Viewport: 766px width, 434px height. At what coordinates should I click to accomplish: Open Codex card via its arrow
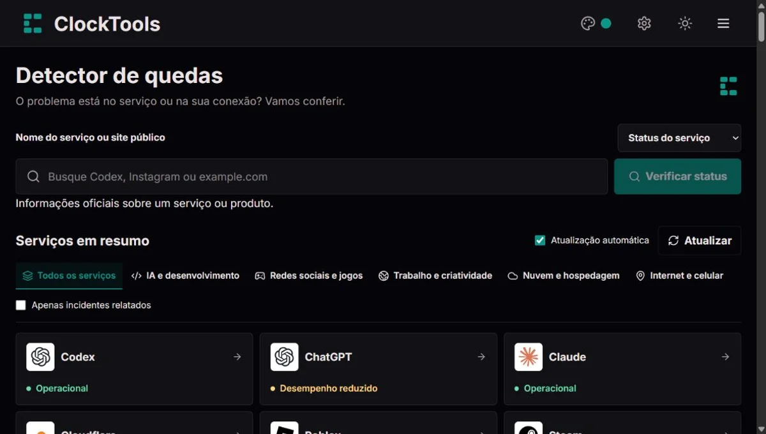tap(237, 357)
